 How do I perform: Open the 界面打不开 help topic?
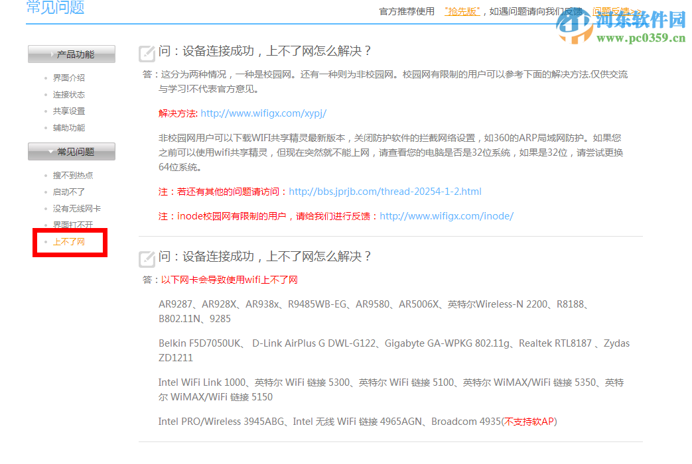72,225
